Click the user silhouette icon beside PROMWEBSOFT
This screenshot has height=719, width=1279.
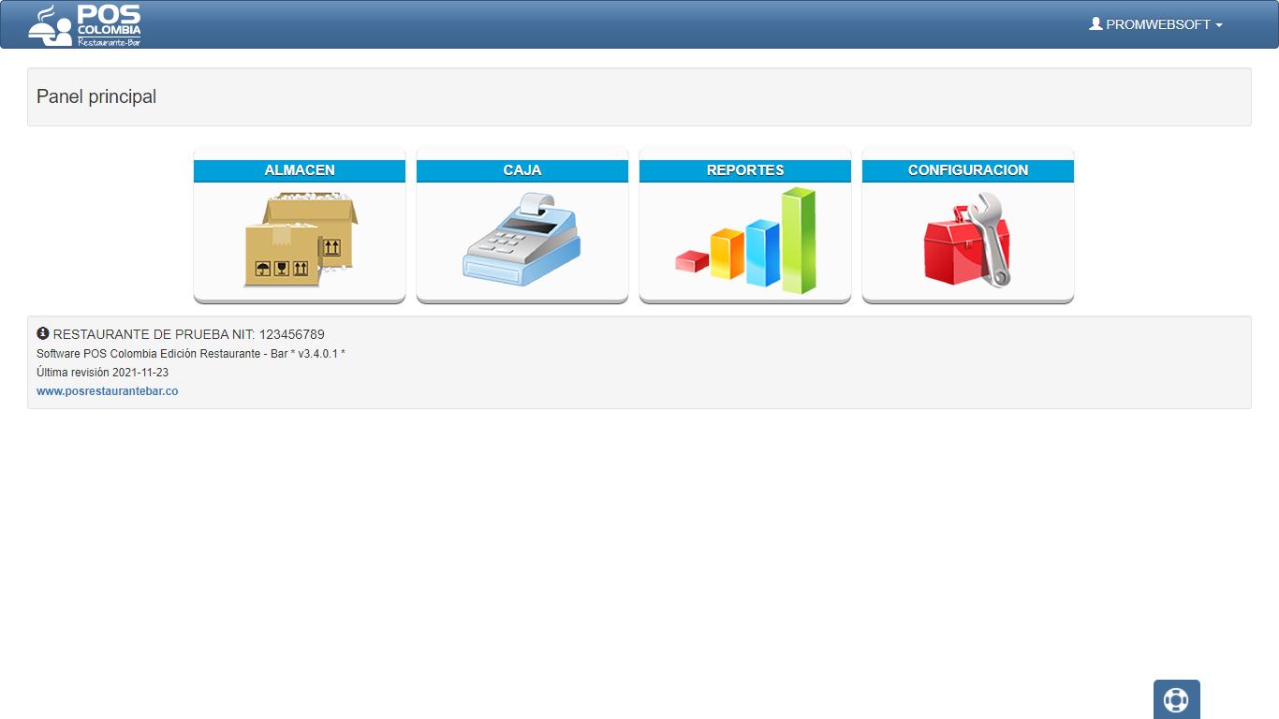[1095, 24]
